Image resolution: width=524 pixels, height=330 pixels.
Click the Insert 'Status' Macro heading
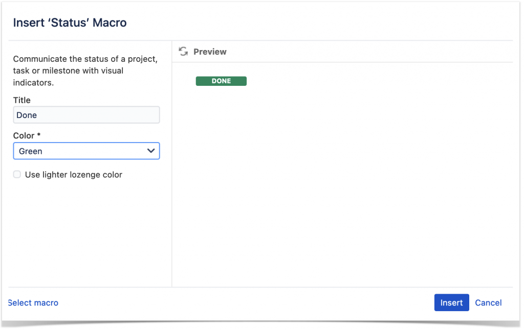[x=70, y=22]
